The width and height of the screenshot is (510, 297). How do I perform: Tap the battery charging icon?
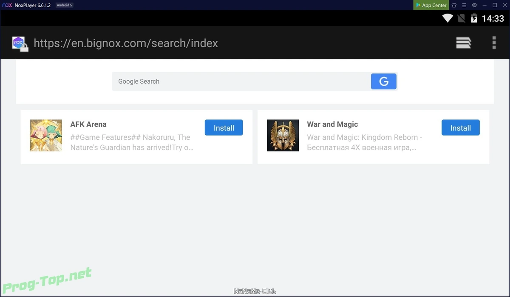click(x=474, y=18)
